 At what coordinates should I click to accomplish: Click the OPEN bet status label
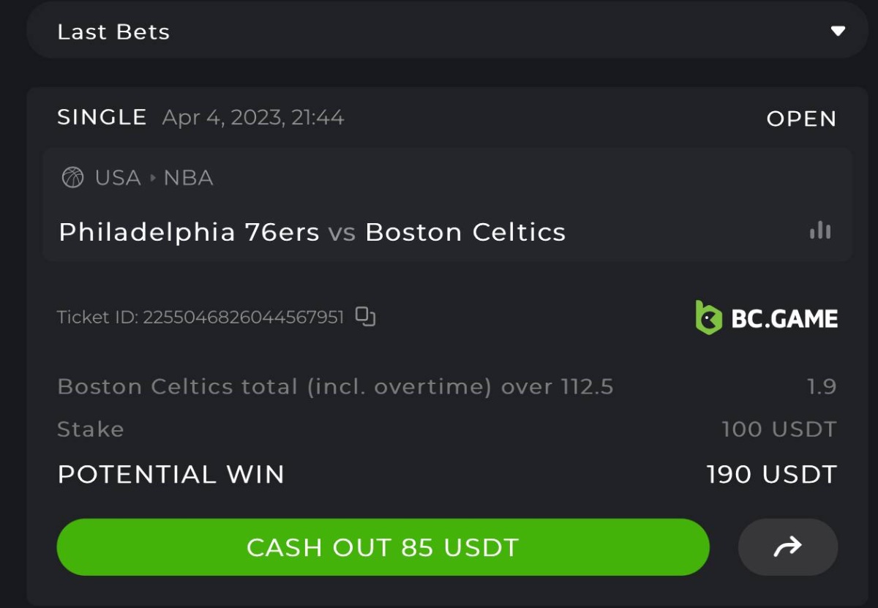click(801, 119)
